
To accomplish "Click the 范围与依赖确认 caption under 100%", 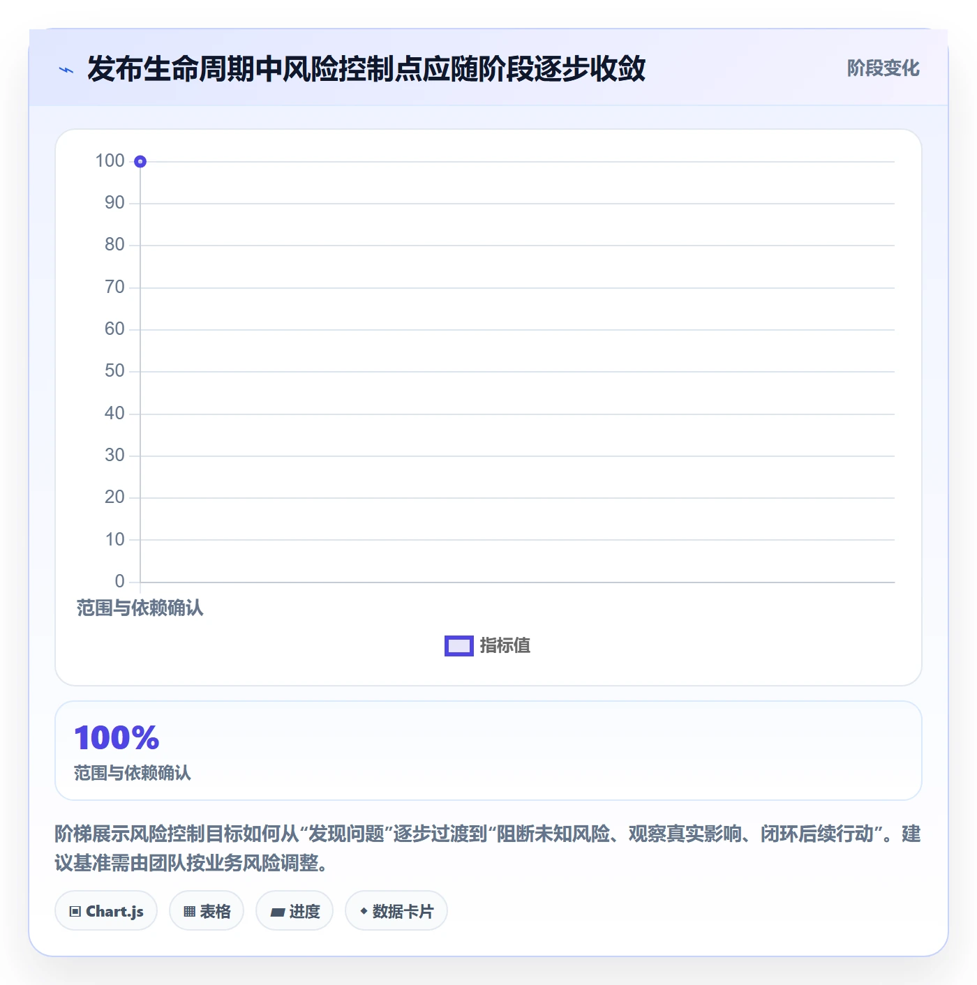I will tap(133, 773).
